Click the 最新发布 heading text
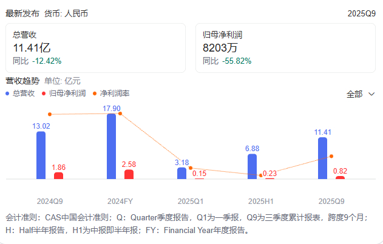383x244 pixels. (x=22, y=14)
